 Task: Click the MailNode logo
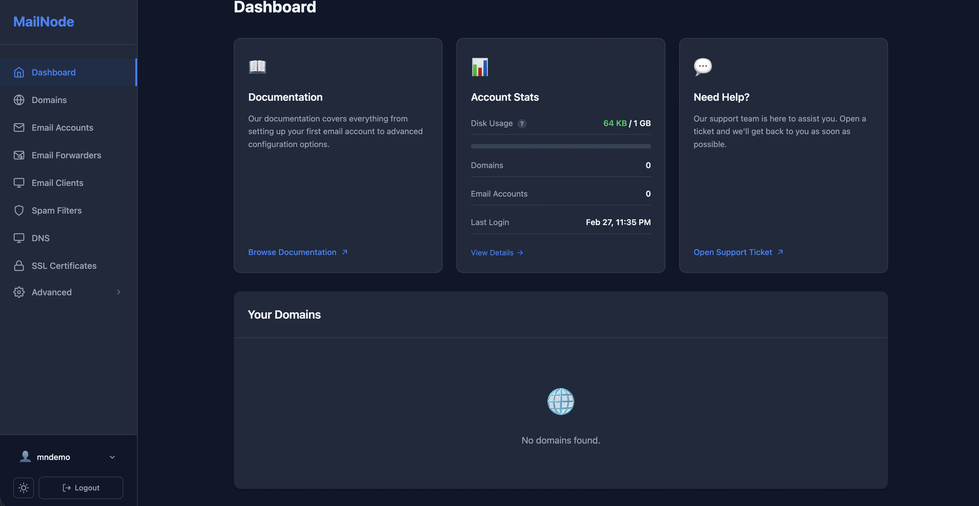(43, 22)
